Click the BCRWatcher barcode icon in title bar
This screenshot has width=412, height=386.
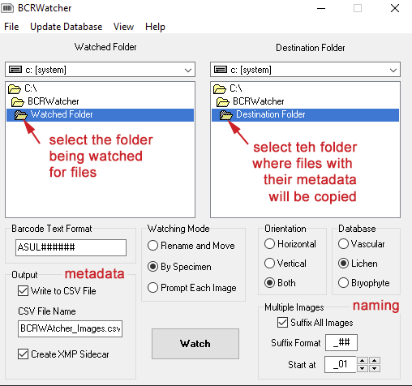[7, 8]
